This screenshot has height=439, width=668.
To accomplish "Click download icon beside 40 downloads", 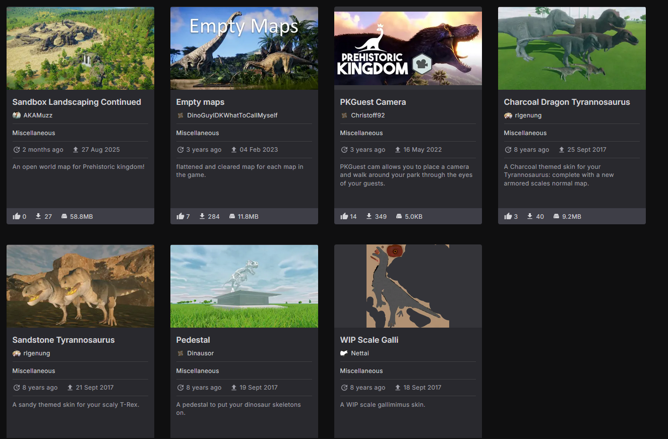I will tap(530, 216).
